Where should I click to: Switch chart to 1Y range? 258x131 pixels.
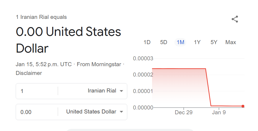click(197, 42)
